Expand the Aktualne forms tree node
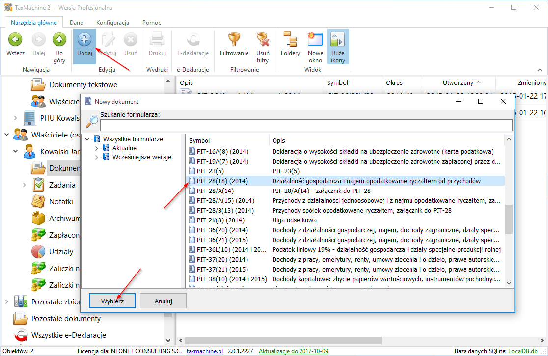This screenshot has height=356, width=548. click(97, 148)
